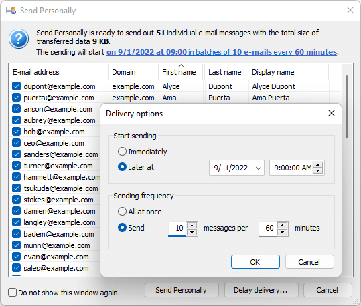Screen dimensions: 361x306
Task: Decrease messages count using down spinner
Action: 192,232
